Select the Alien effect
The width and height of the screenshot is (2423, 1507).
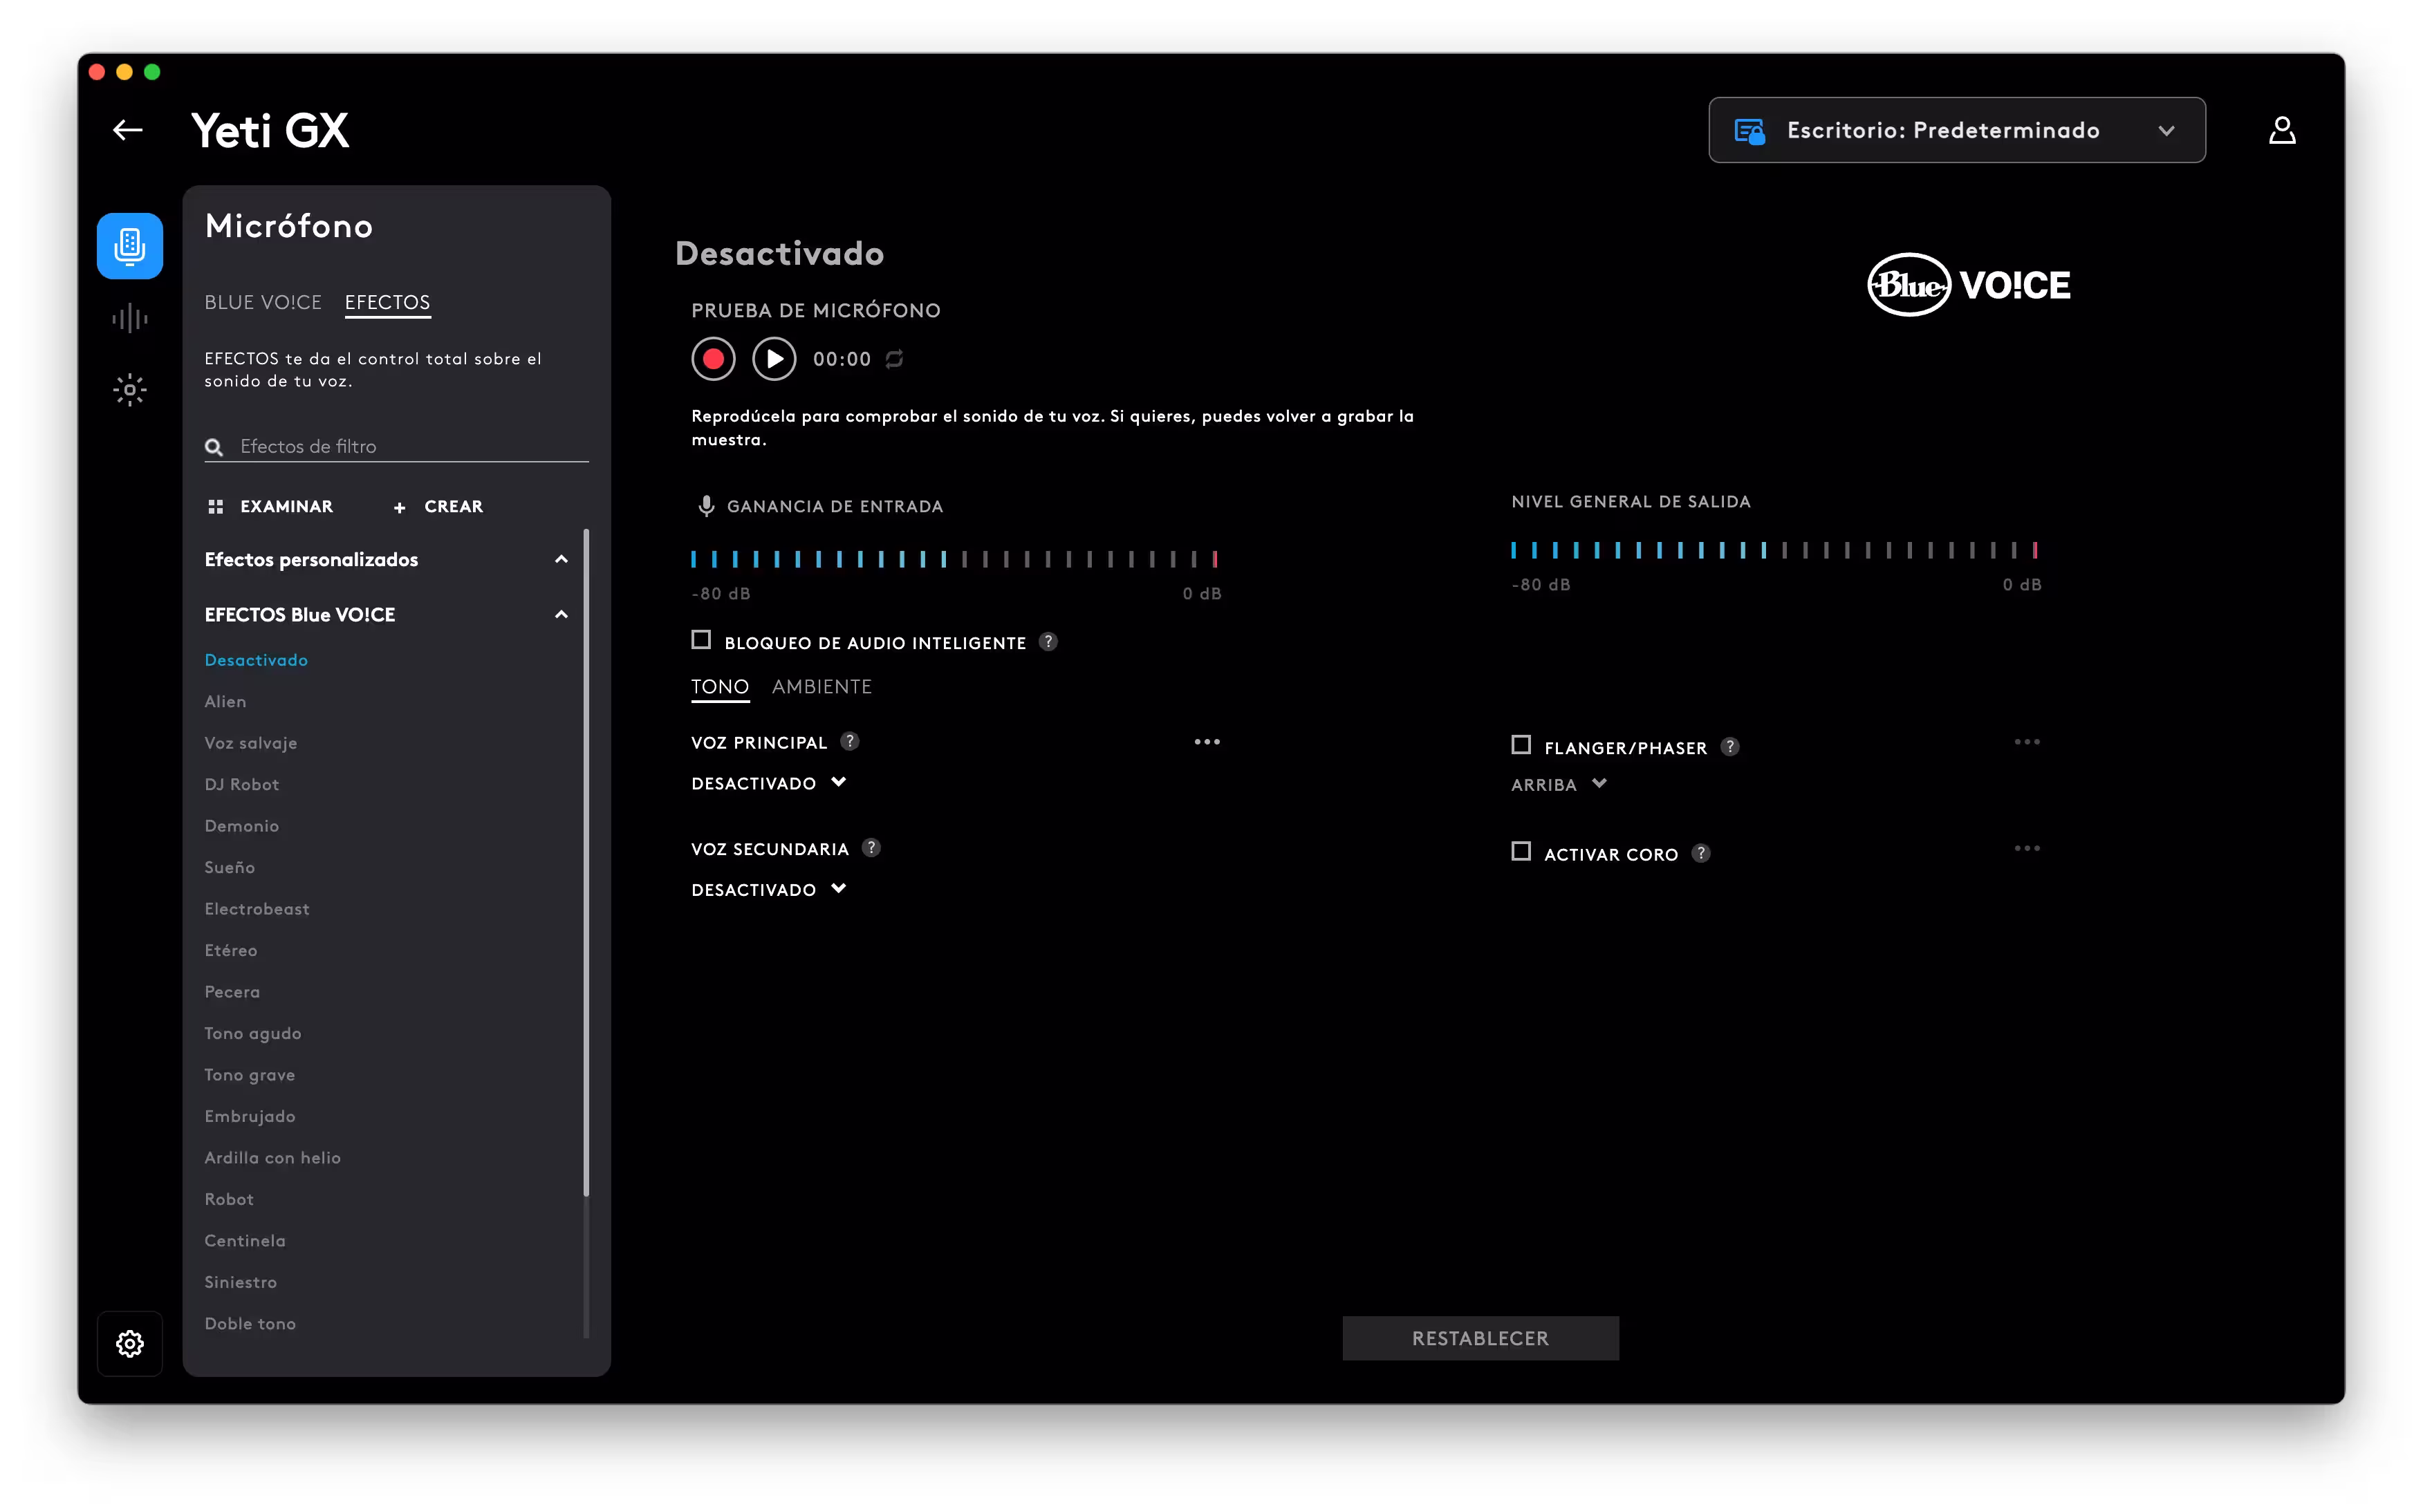point(225,702)
